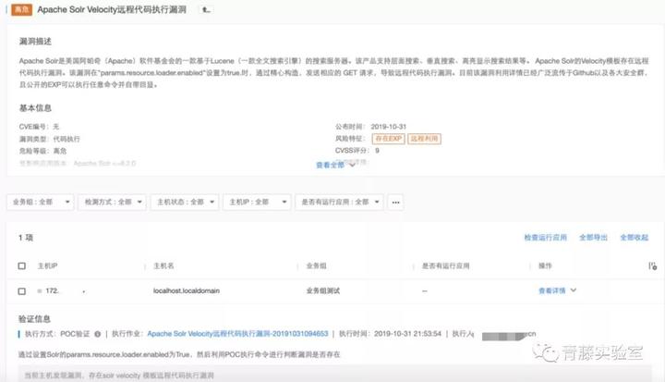Tick the checkbox for host 172 row
The image size is (665, 382).
pos(22,291)
